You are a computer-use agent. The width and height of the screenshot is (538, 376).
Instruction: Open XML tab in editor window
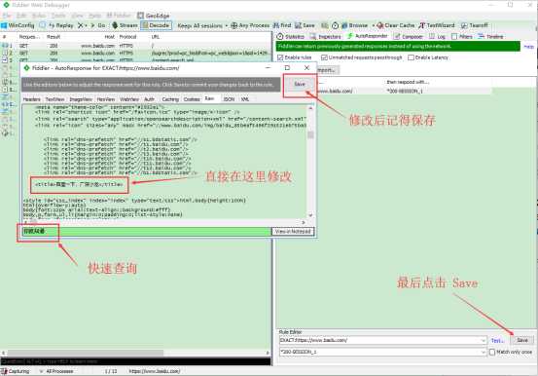click(x=245, y=99)
